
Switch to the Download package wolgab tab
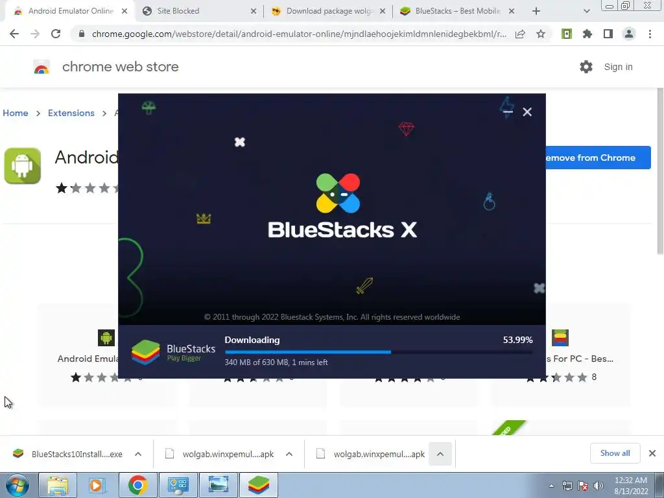(329, 11)
